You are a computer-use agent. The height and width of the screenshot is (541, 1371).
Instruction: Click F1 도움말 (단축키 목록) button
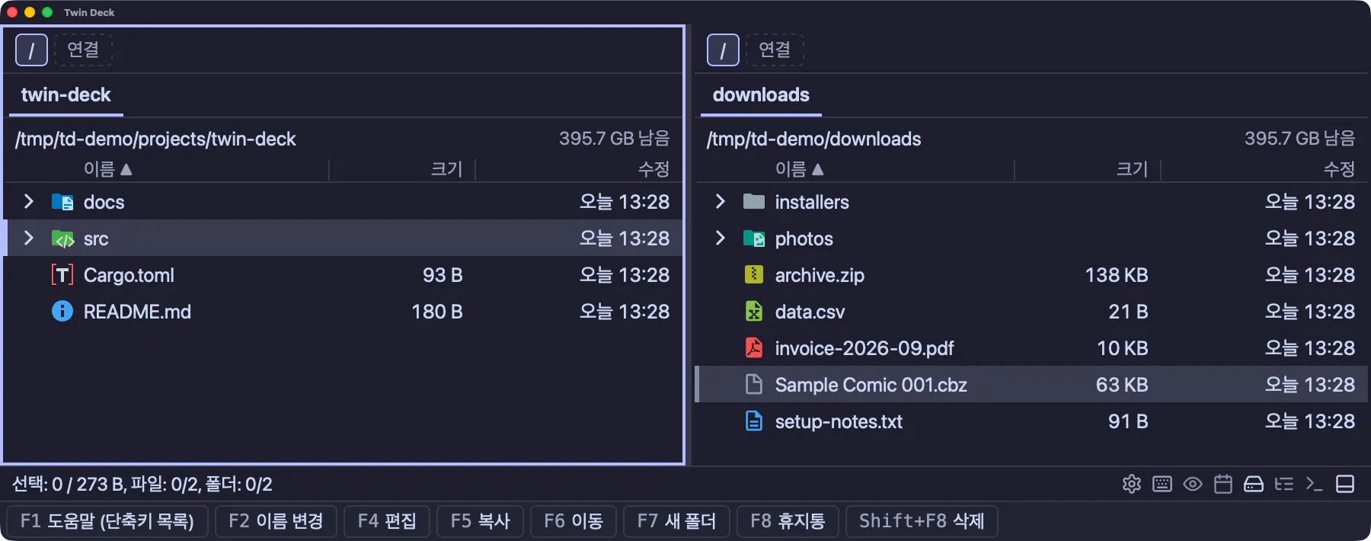coord(107,521)
